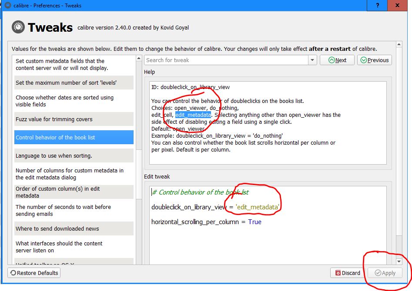Select 'Fuzz value for trimming covers' tweak

tap(74, 119)
